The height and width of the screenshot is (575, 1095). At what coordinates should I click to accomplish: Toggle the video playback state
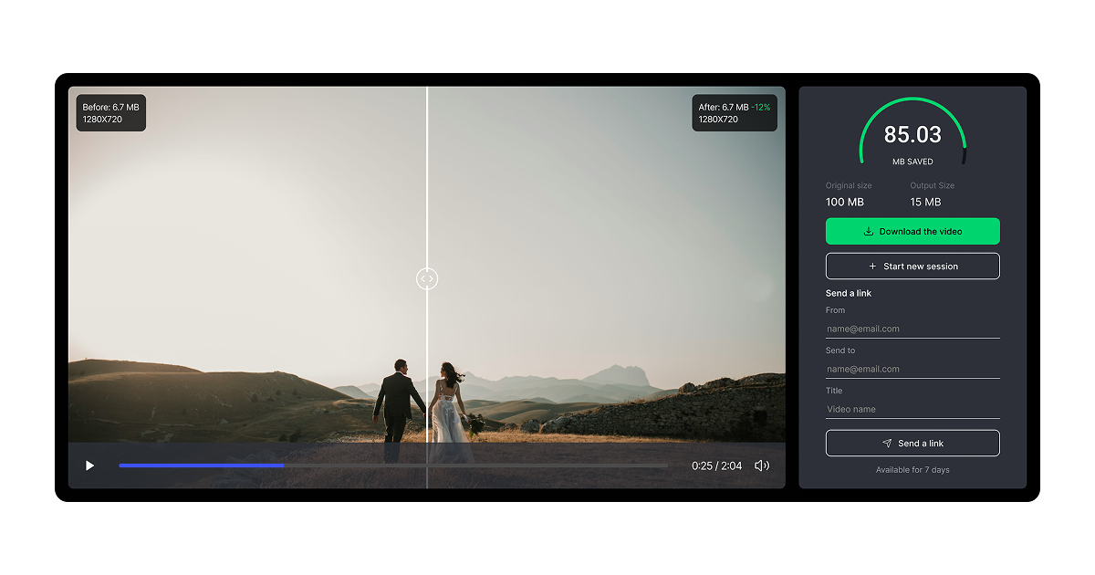tap(89, 465)
